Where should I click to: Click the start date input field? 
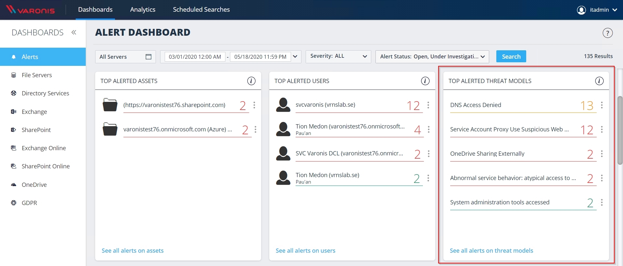[195, 57]
